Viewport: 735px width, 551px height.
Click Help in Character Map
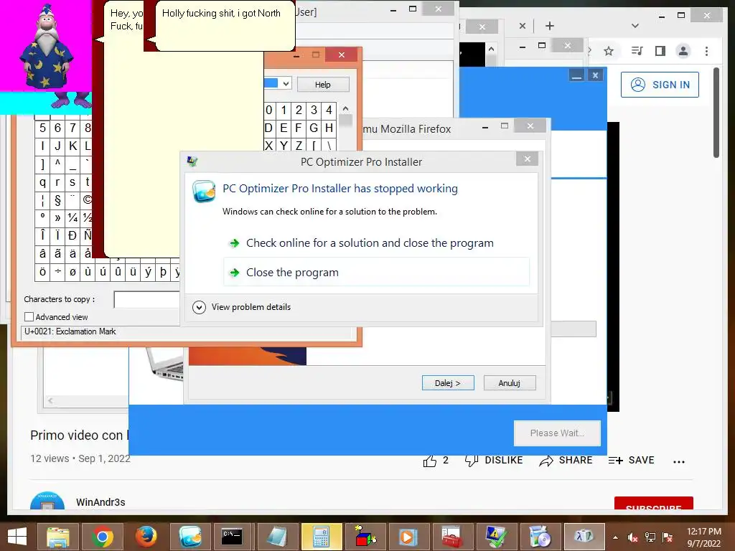tap(322, 85)
